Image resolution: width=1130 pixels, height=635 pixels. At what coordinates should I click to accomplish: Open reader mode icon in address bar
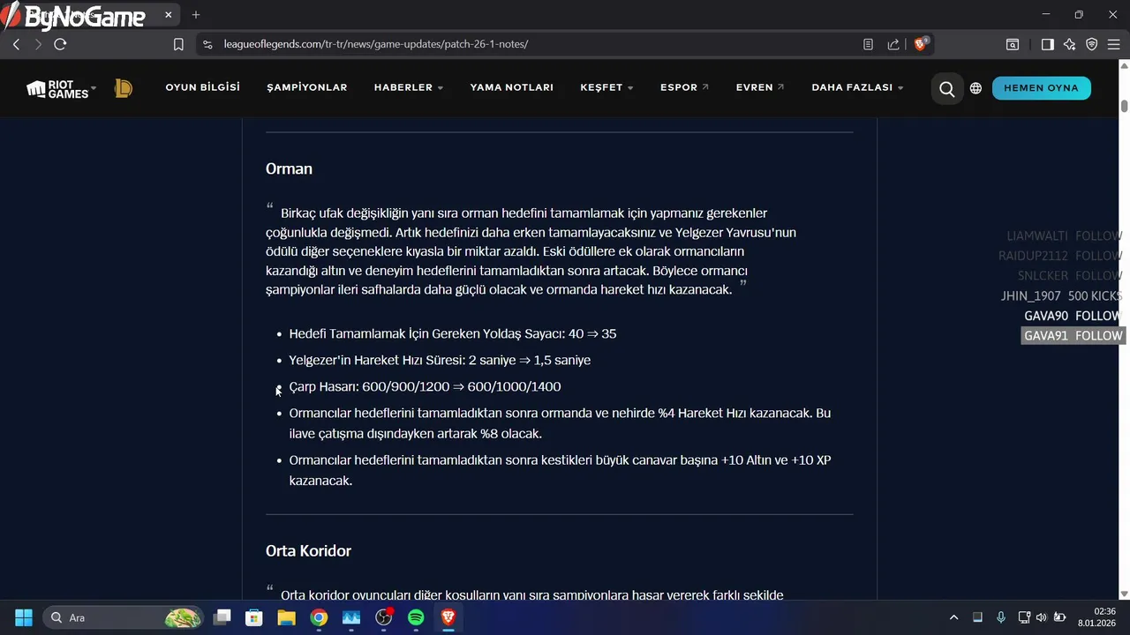868,44
